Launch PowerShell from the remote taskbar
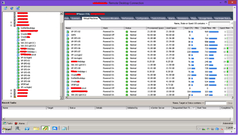This screenshot has height=135, width=238. pos(27,129)
